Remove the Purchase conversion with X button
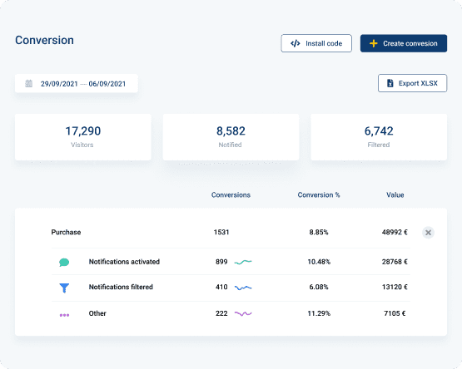The image size is (462, 369). point(428,233)
